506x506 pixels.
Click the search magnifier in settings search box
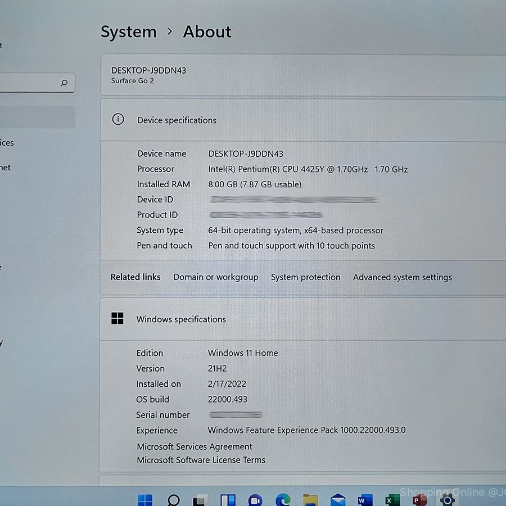pyautogui.click(x=64, y=83)
